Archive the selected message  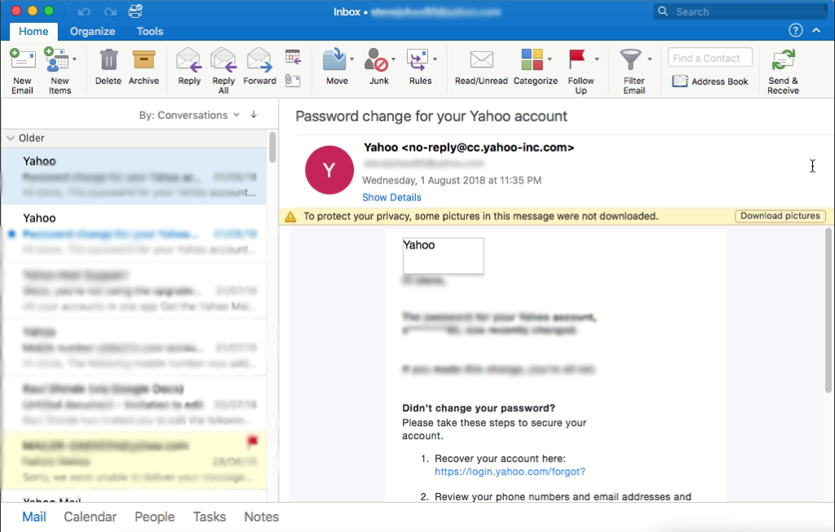[144, 67]
